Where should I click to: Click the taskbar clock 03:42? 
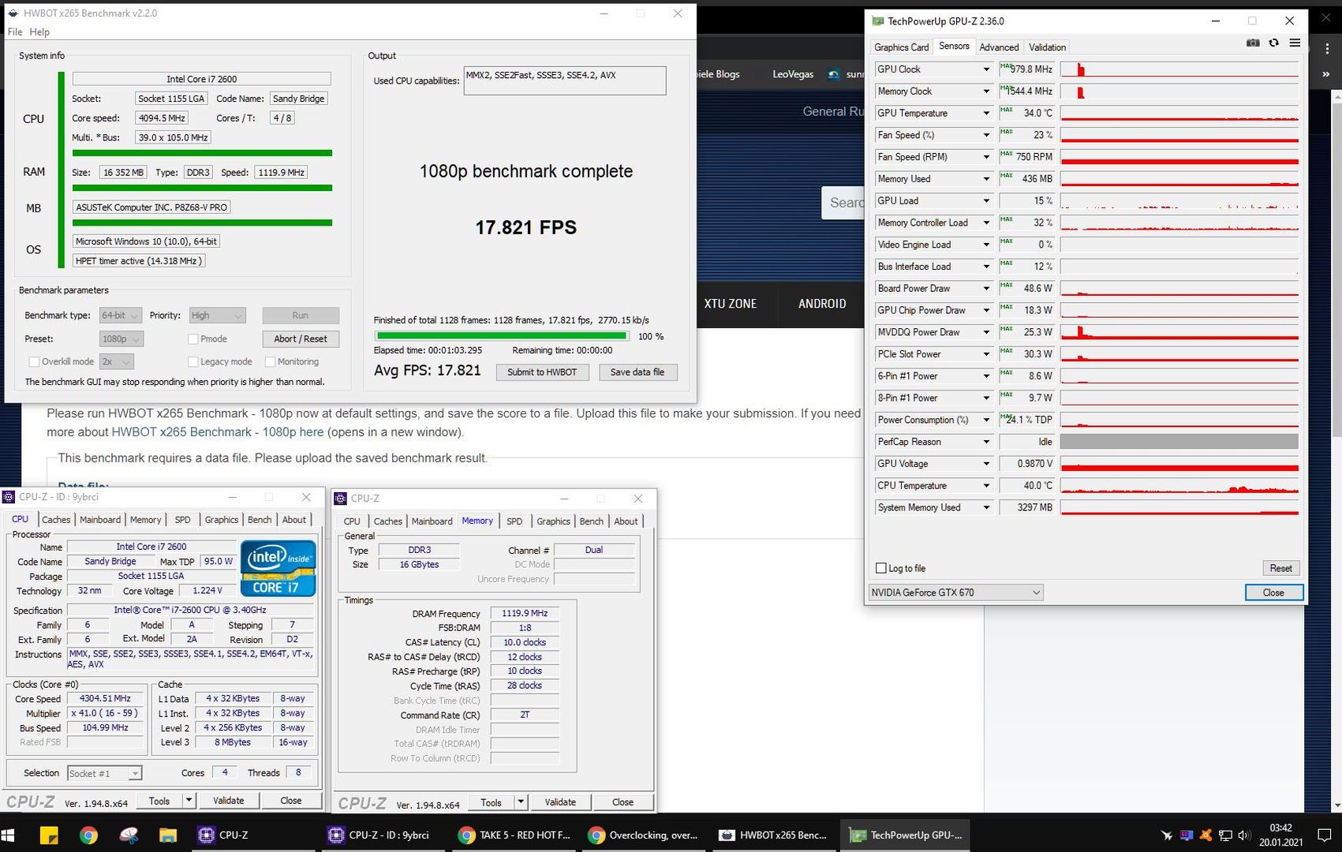1280,828
